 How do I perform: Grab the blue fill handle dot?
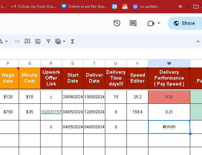(190, 134)
